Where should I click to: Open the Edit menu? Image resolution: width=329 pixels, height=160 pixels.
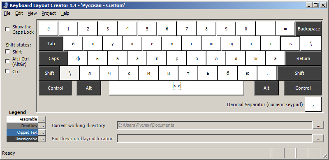pyautogui.click(x=19, y=13)
